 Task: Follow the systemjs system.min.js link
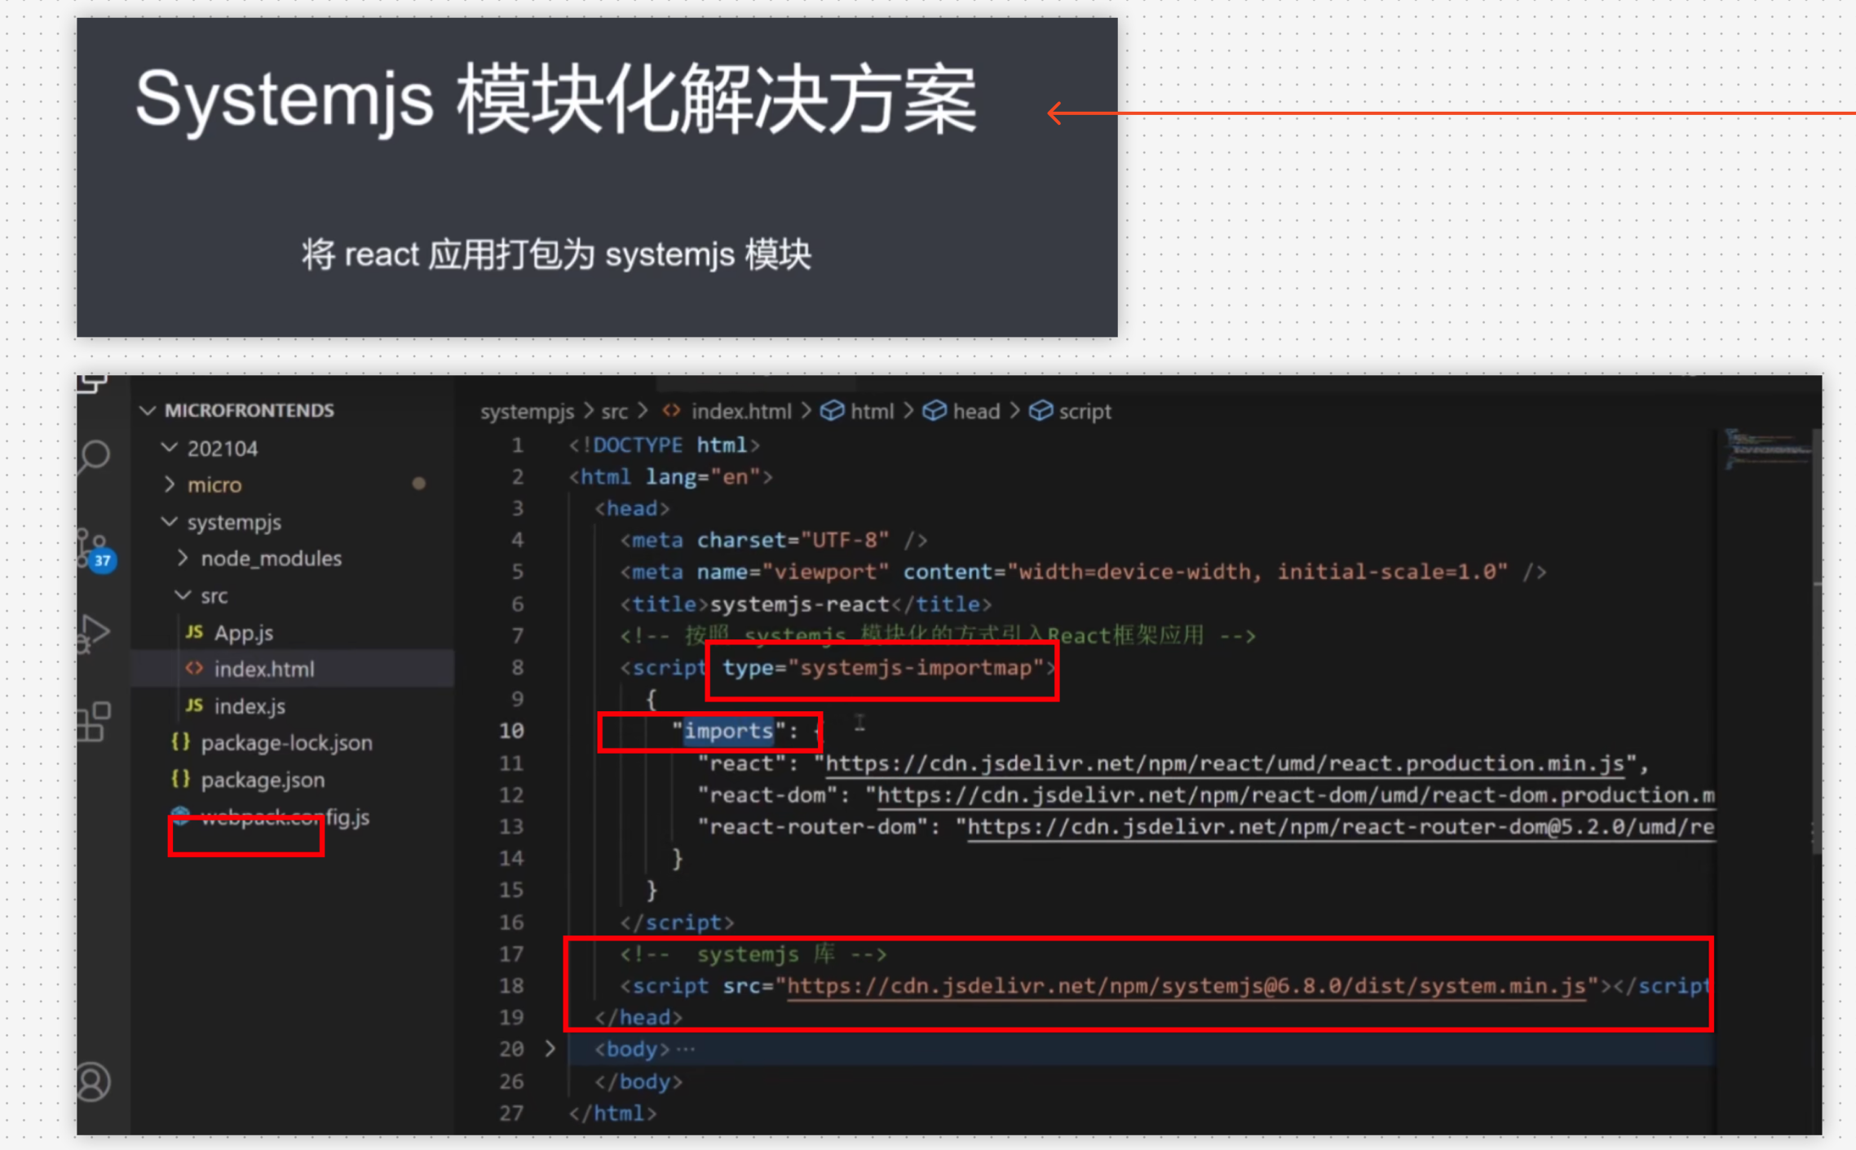coord(1187,986)
